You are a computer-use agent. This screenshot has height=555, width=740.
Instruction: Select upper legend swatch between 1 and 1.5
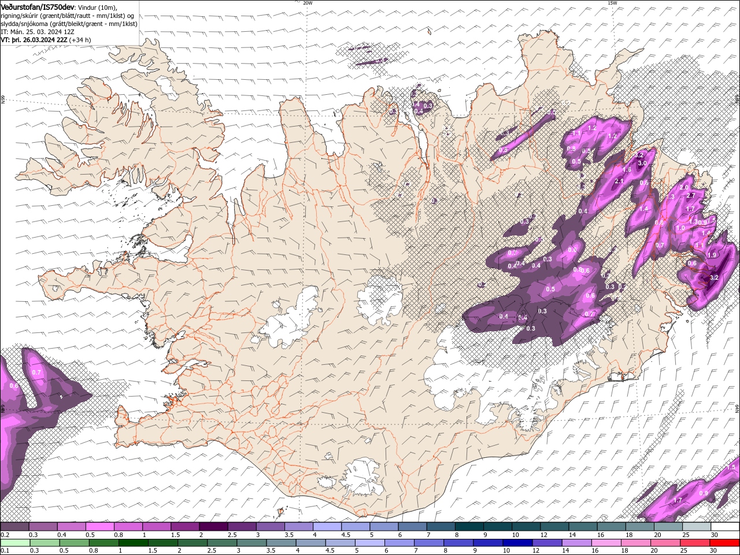[157, 527]
